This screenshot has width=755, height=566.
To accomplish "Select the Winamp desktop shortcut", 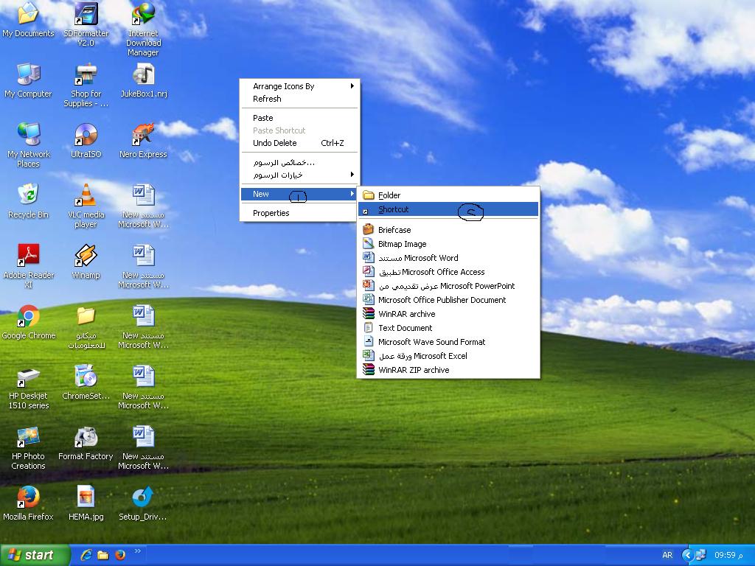I will (x=86, y=262).
